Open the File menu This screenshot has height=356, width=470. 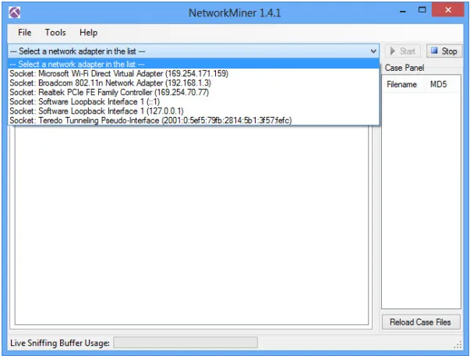click(x=25, y=33)
